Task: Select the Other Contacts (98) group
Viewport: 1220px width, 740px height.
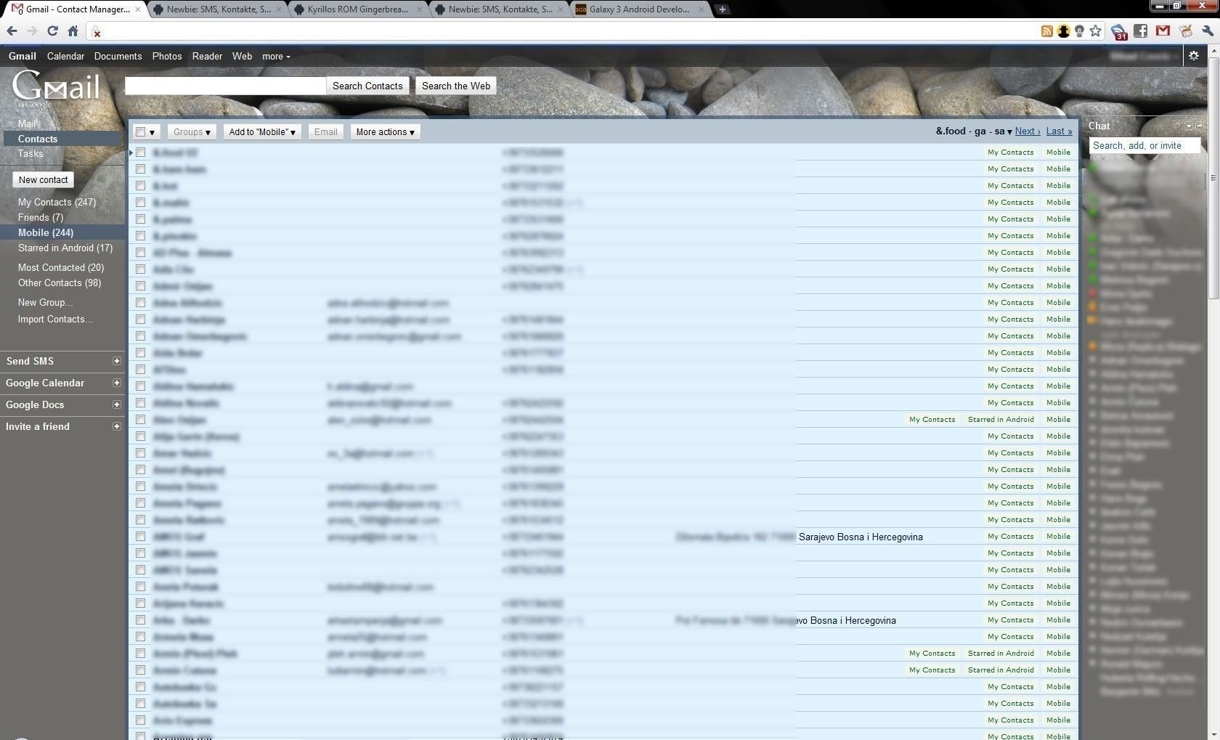Action: coord(60,282)
